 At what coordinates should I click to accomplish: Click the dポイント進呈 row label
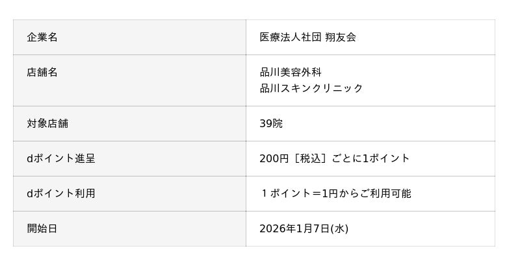(61, 158)
